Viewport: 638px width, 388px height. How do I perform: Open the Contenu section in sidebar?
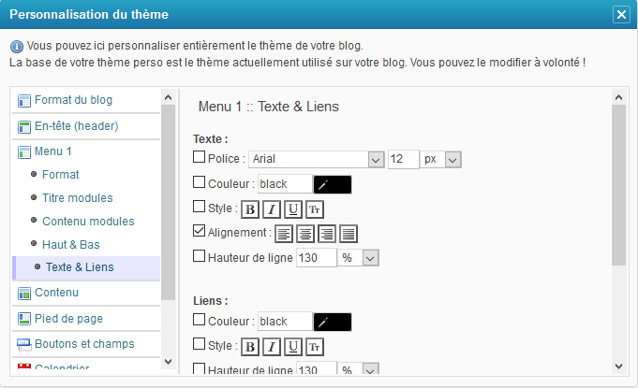(x=56, y=294)
